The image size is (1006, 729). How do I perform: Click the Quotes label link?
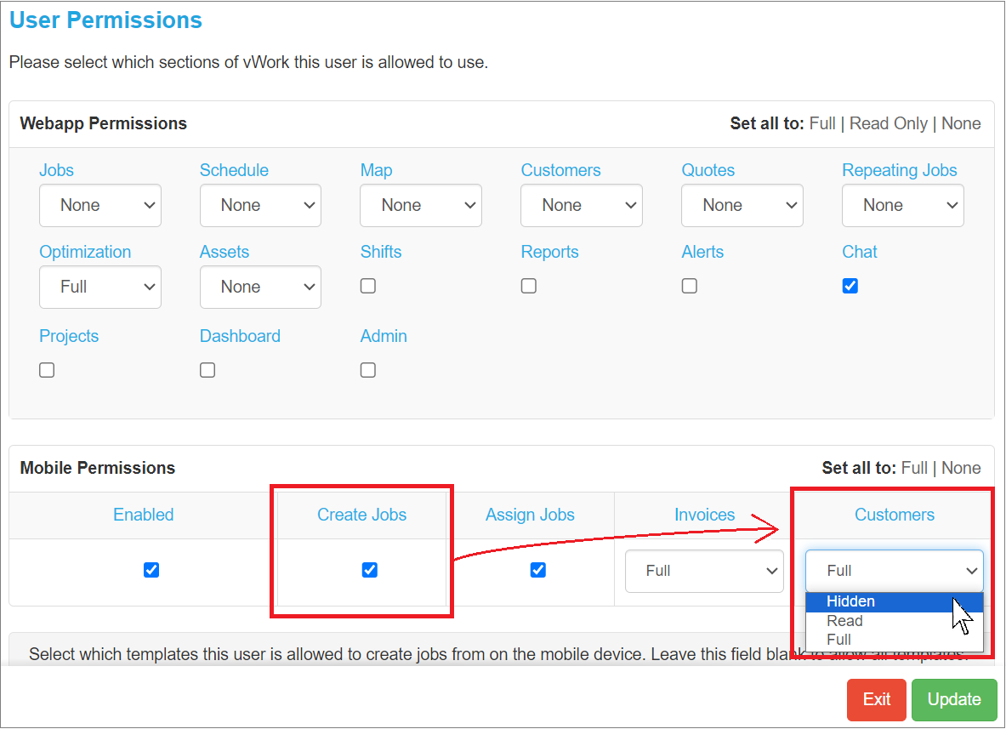(708, 170)
